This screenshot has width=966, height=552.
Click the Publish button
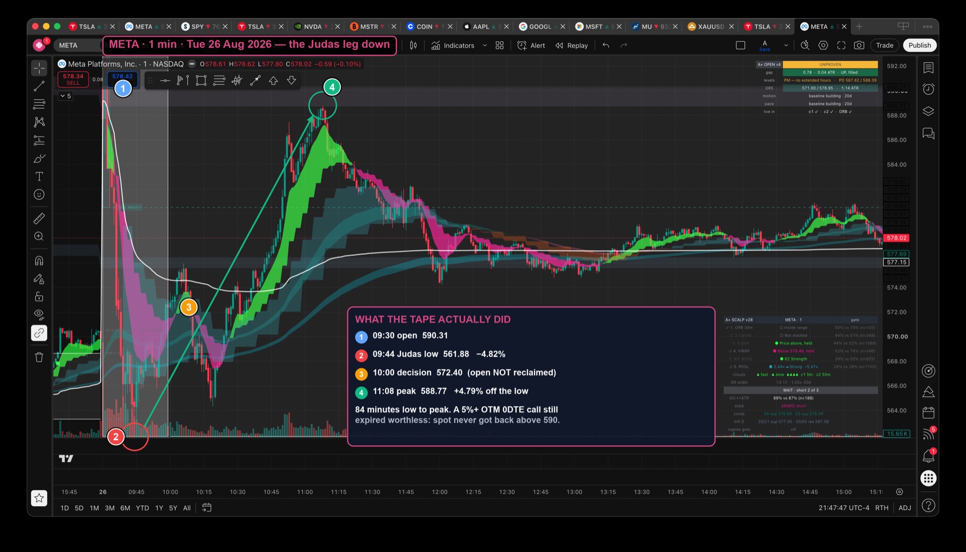[920, 46]
